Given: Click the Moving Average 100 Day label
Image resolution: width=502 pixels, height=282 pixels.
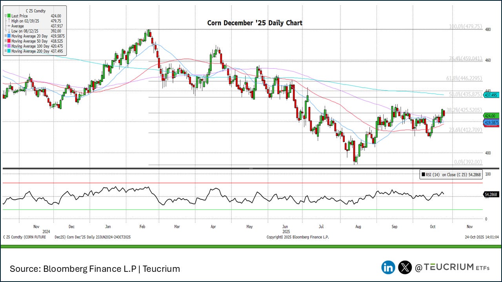Looking at the screenshot, I should 30,46.
